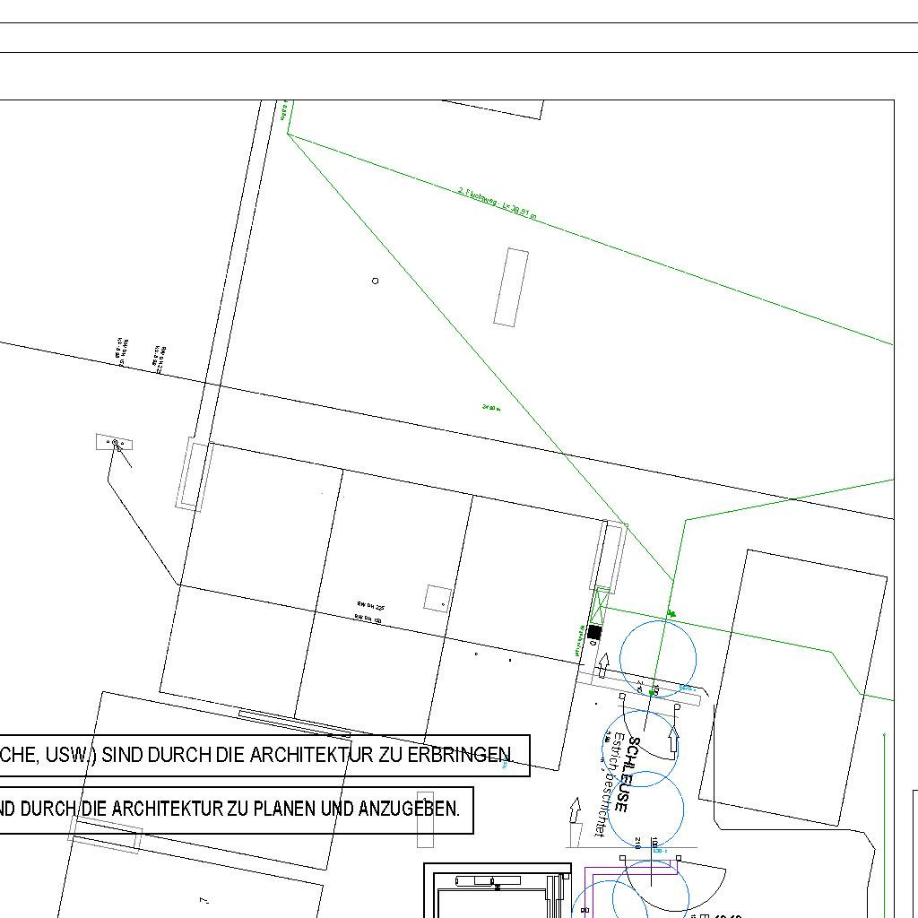
Task: Click the solid black square symbol
Action: 593,632
